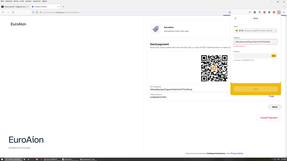This screenshot has height=161, width=287.
Task: Open the Закладки menu in menu bar
Action: click(x=28, y=1)
